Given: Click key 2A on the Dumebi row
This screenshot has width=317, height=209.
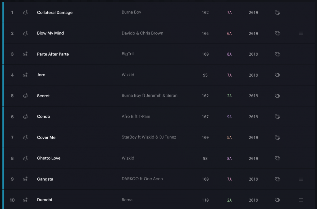Looking at the screenshot, I should pos(229,200).
